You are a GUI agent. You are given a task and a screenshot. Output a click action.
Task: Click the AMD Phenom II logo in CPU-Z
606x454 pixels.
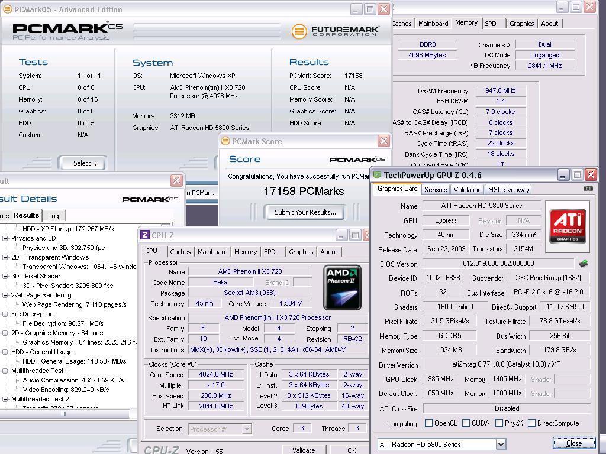[342, 287]
